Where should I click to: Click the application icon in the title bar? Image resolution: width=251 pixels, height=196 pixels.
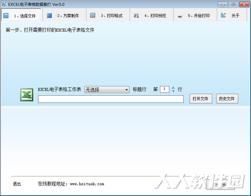(4, 4)
